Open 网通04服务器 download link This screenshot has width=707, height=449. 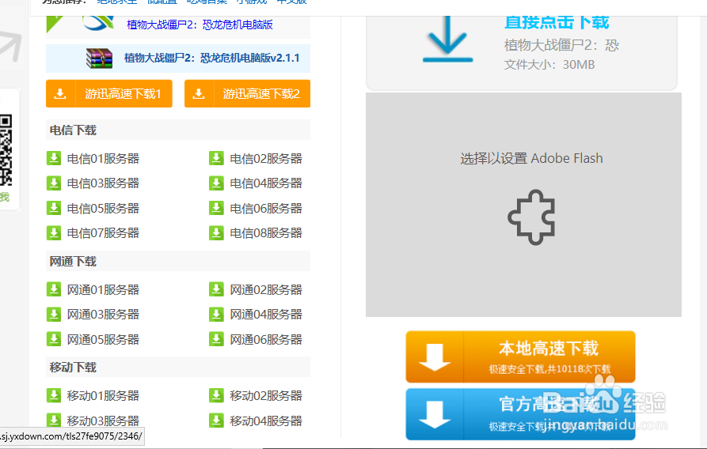point(266,315)
